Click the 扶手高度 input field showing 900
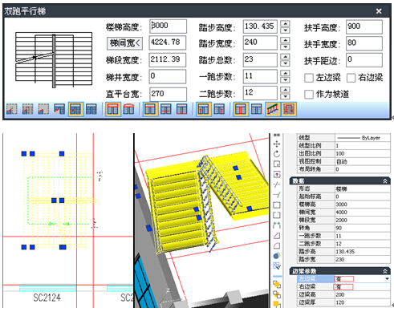394x312 pixels. coord(364,26)
